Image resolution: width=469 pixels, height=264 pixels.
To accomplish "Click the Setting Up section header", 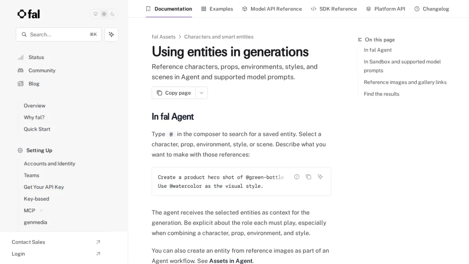I will [39, 150].
